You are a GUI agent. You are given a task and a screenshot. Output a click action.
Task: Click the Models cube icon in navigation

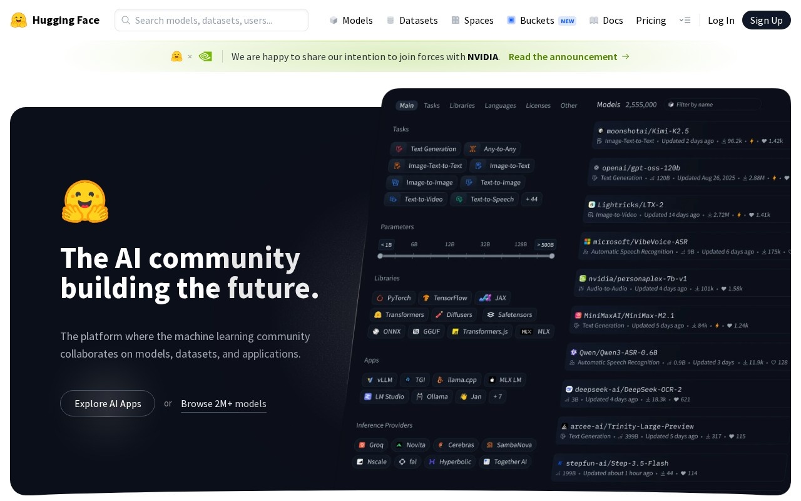coord(334,20)
